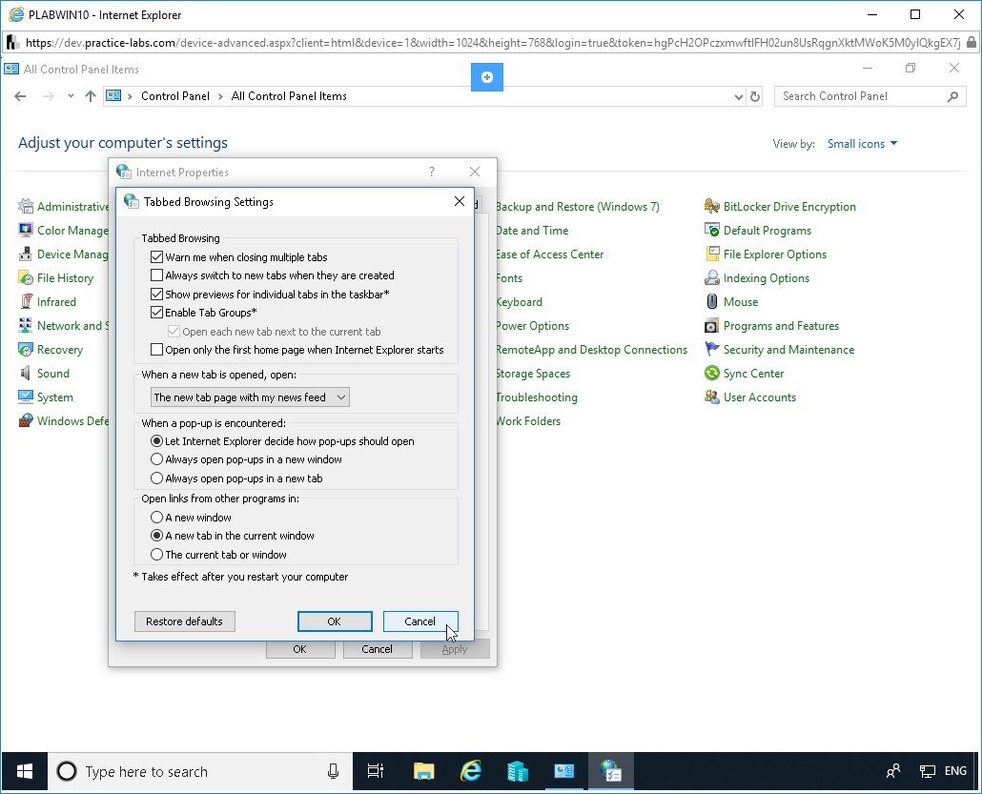The width and height of the screenshot is (982, 794).
Task: Click the taskbar microphone icon
Action: [x=333, y=771]
